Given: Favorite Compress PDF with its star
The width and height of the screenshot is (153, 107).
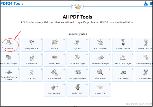Looking at the screenshot, I should (41, 39).
